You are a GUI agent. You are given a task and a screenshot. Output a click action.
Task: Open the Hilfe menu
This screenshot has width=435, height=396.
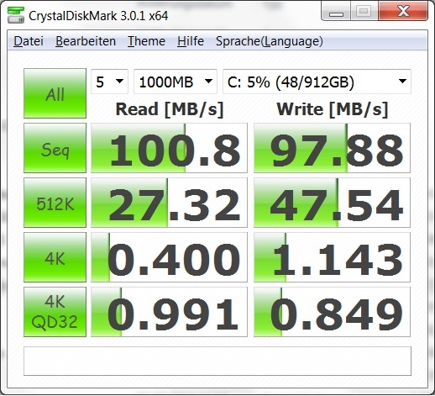191,41
